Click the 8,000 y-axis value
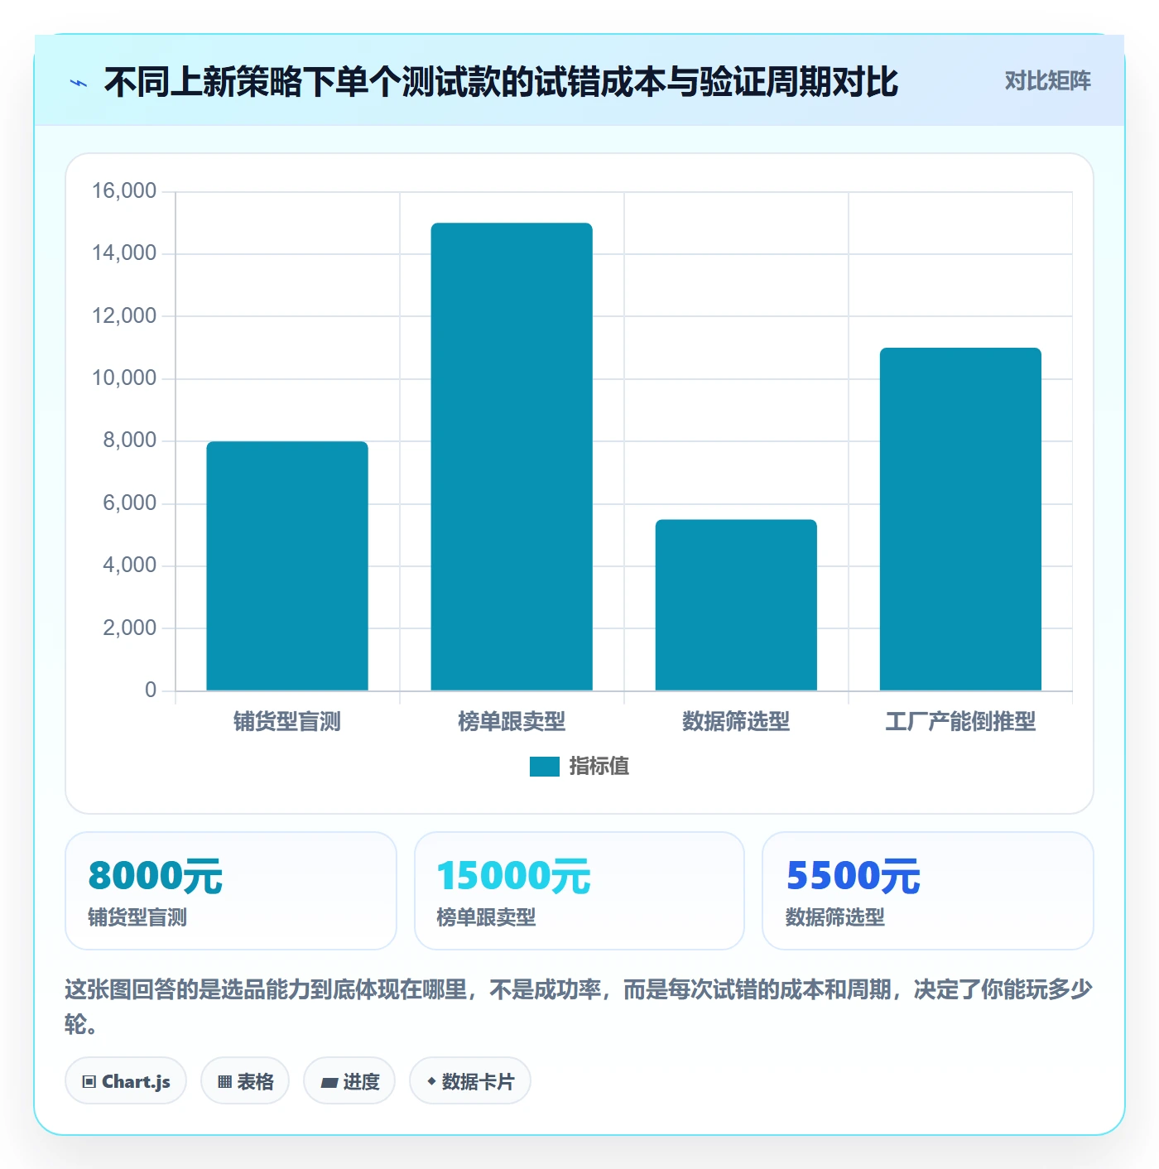This screenshot has height=1169, width=1159. (130, 440)
